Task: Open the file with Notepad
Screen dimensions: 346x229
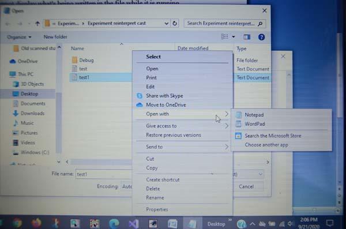Action: pos(254,115)
